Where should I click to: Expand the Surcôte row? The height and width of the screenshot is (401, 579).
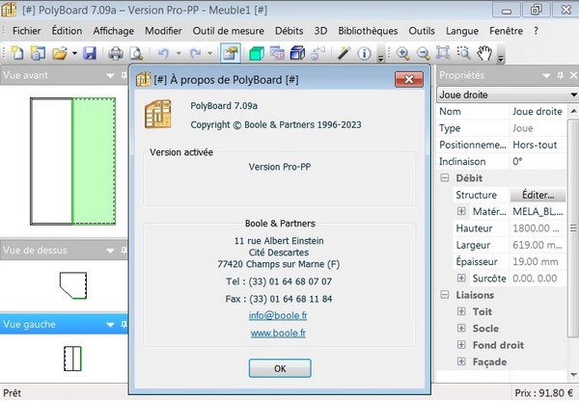[x=461, y=278]
